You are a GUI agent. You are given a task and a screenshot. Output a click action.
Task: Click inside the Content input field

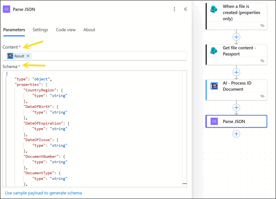click(x=108, y=56)
